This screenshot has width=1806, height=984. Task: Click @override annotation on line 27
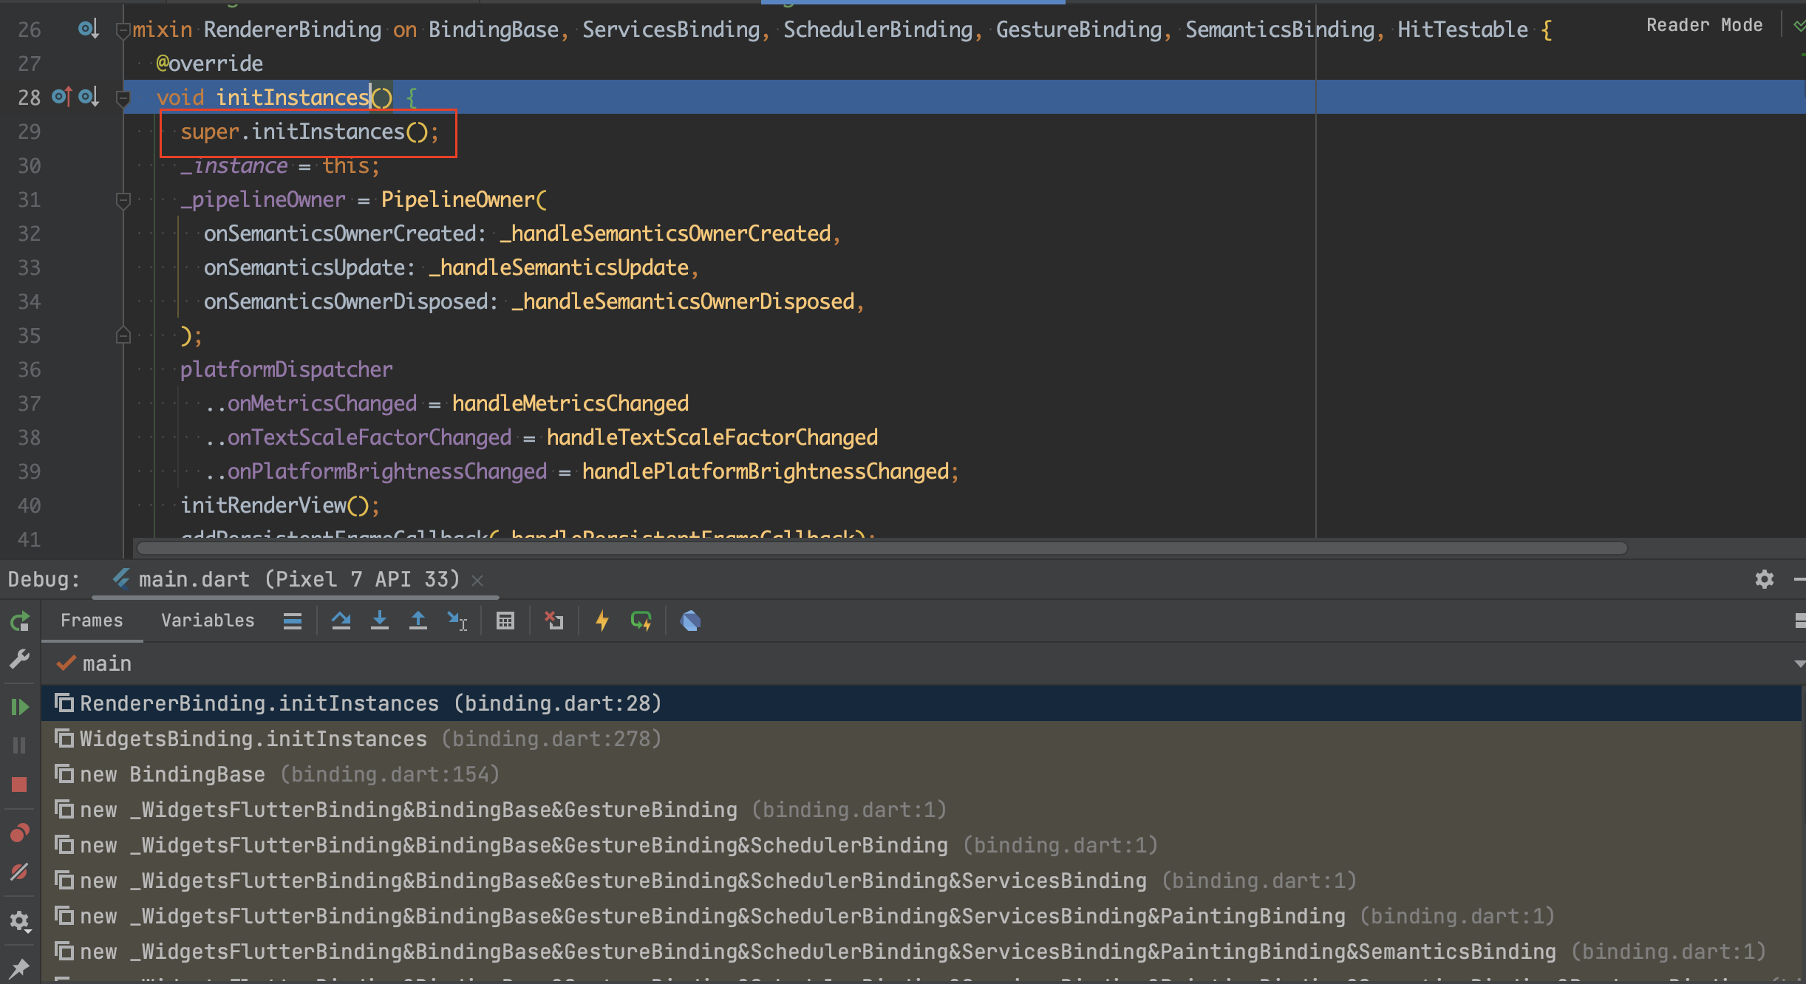pyautogui.click(x=209, y=64)
